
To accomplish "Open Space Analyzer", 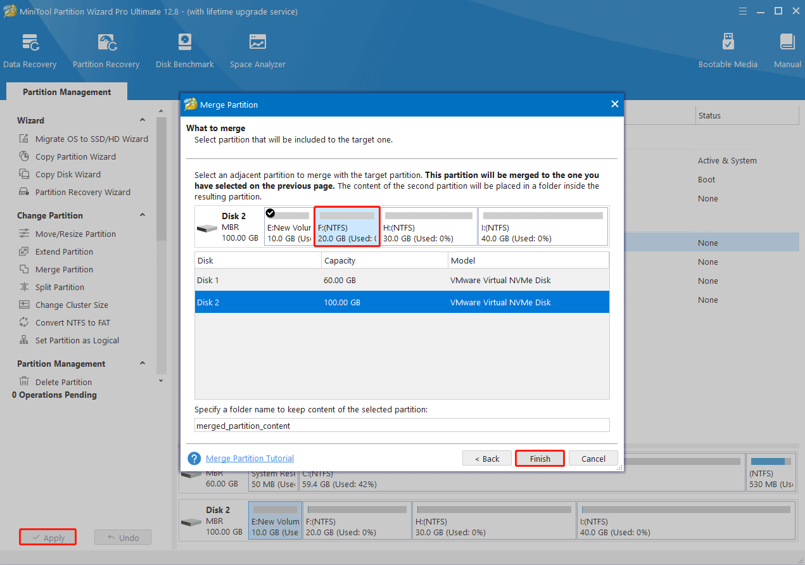I will tap(258, 51).
